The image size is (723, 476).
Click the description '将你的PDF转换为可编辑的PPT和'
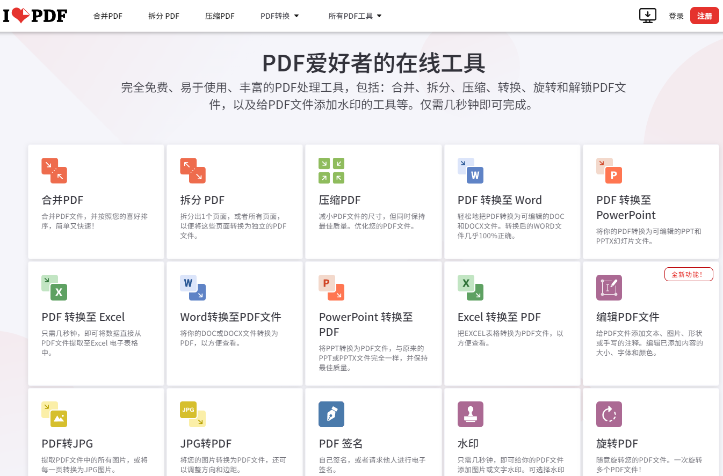(x=649, y=236)
